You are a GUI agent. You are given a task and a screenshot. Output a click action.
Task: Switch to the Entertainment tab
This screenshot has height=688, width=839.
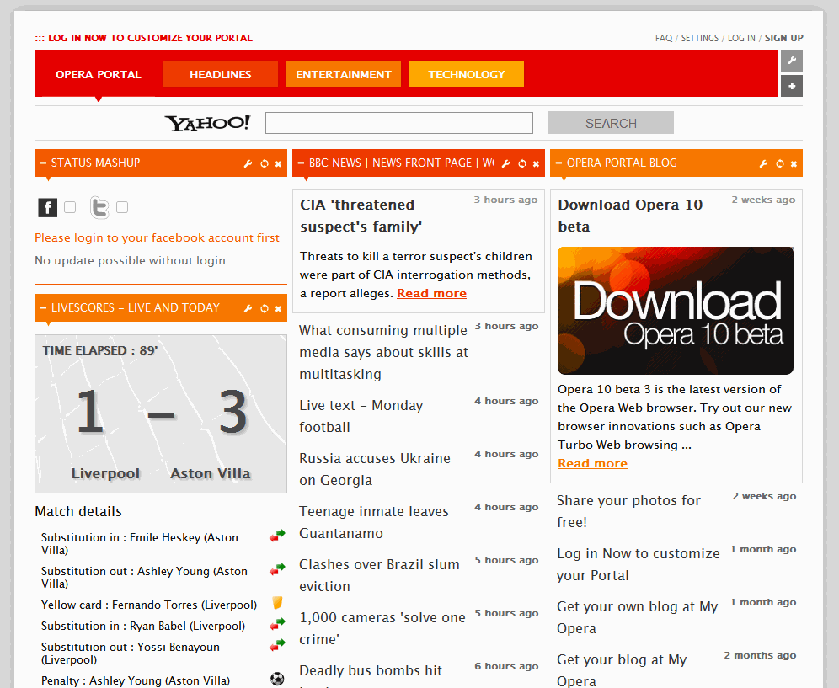point(343,74)
